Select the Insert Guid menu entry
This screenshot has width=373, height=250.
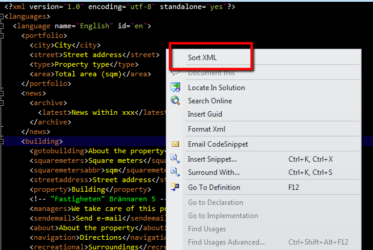(205, 114)
